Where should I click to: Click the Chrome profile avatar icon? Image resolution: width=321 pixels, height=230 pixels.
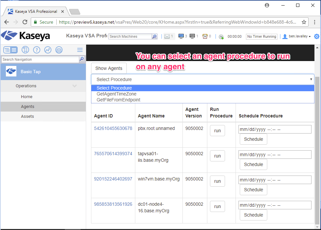coord(267,5)
